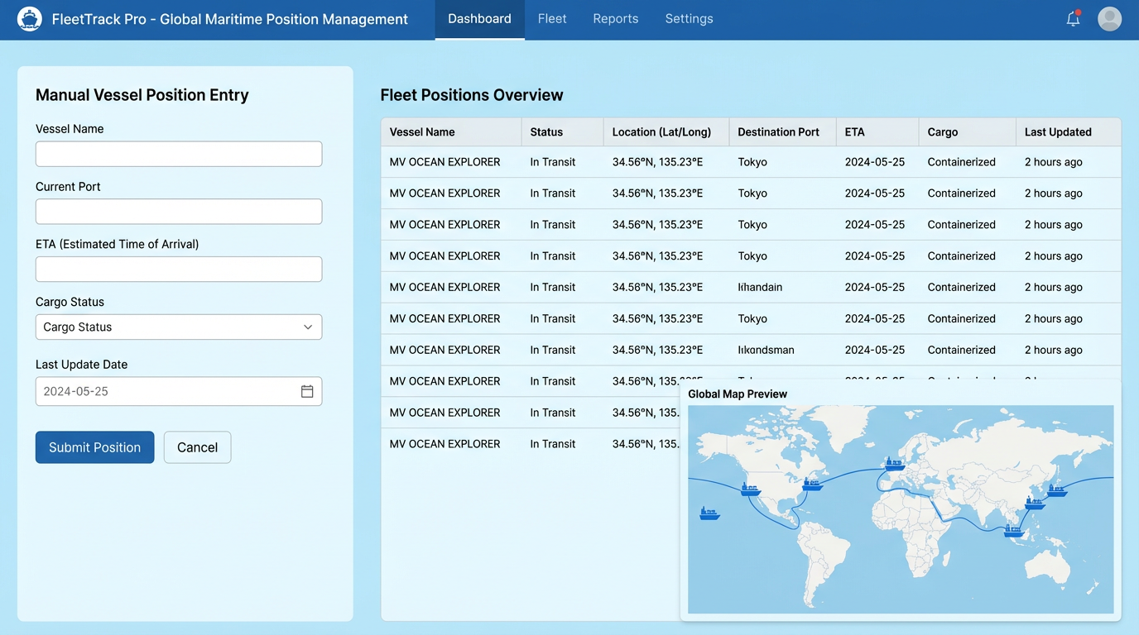Click the Cancel button
Image resolution: width=1139 pixels, height=635 pixels.
[x=197, y=447]
